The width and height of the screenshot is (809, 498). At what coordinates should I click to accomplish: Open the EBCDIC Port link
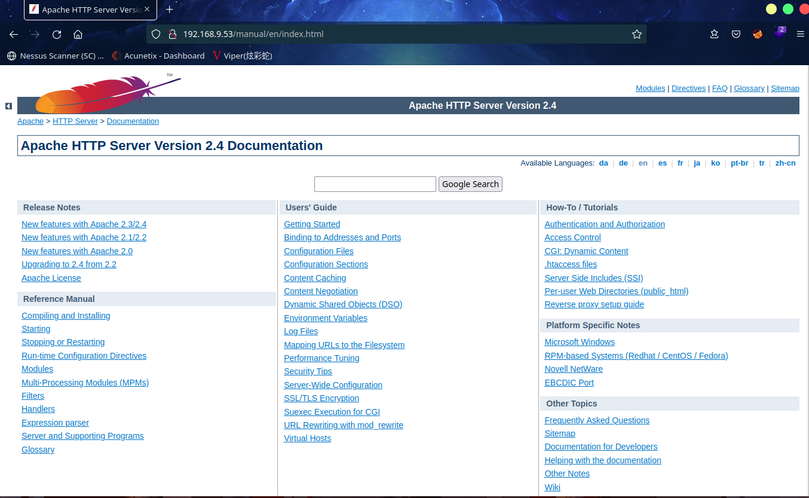pos(569,383)
